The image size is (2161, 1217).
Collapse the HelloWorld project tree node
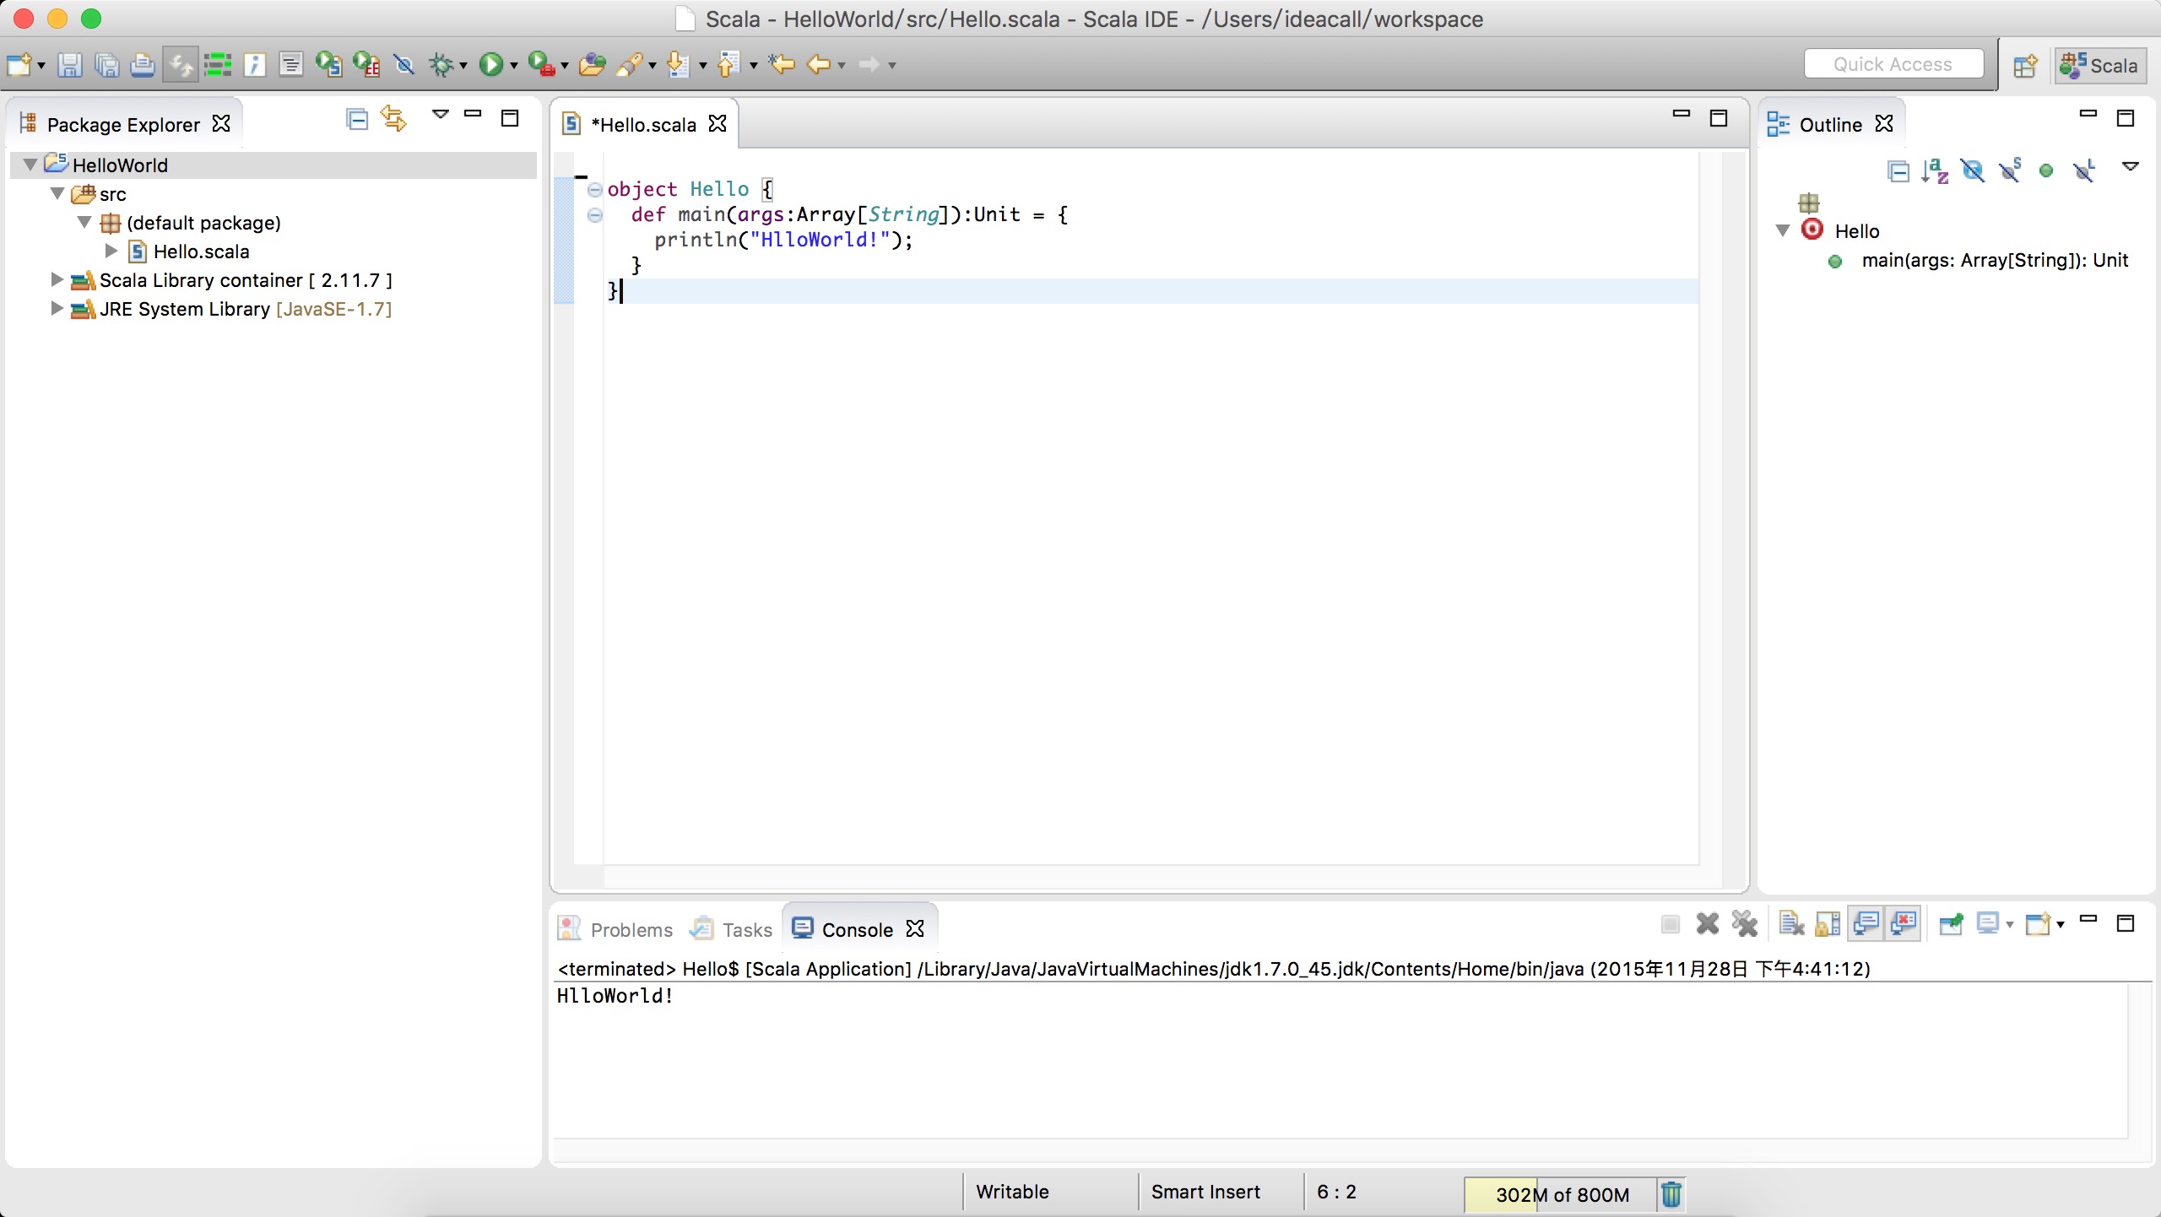[x=30, y=165]
